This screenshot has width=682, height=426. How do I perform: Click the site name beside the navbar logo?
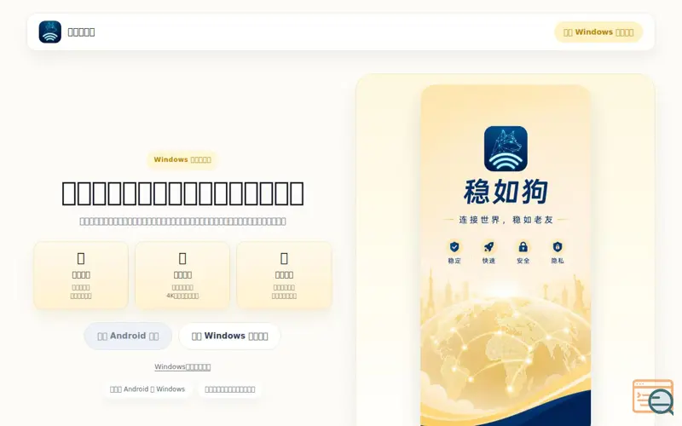coord(81,32)
